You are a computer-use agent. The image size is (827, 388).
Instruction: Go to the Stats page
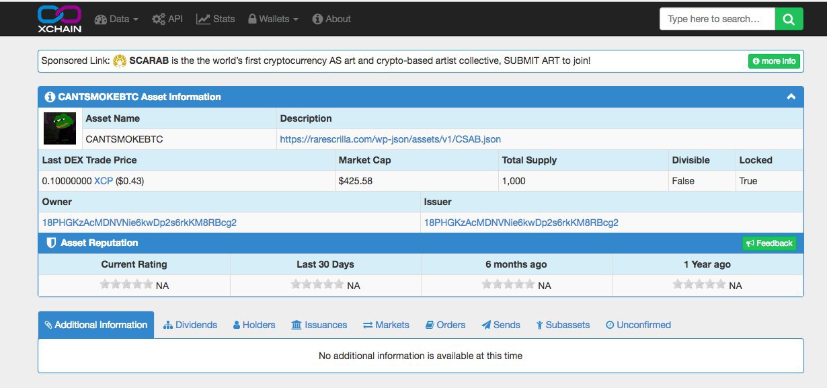[x=216, y=19]
